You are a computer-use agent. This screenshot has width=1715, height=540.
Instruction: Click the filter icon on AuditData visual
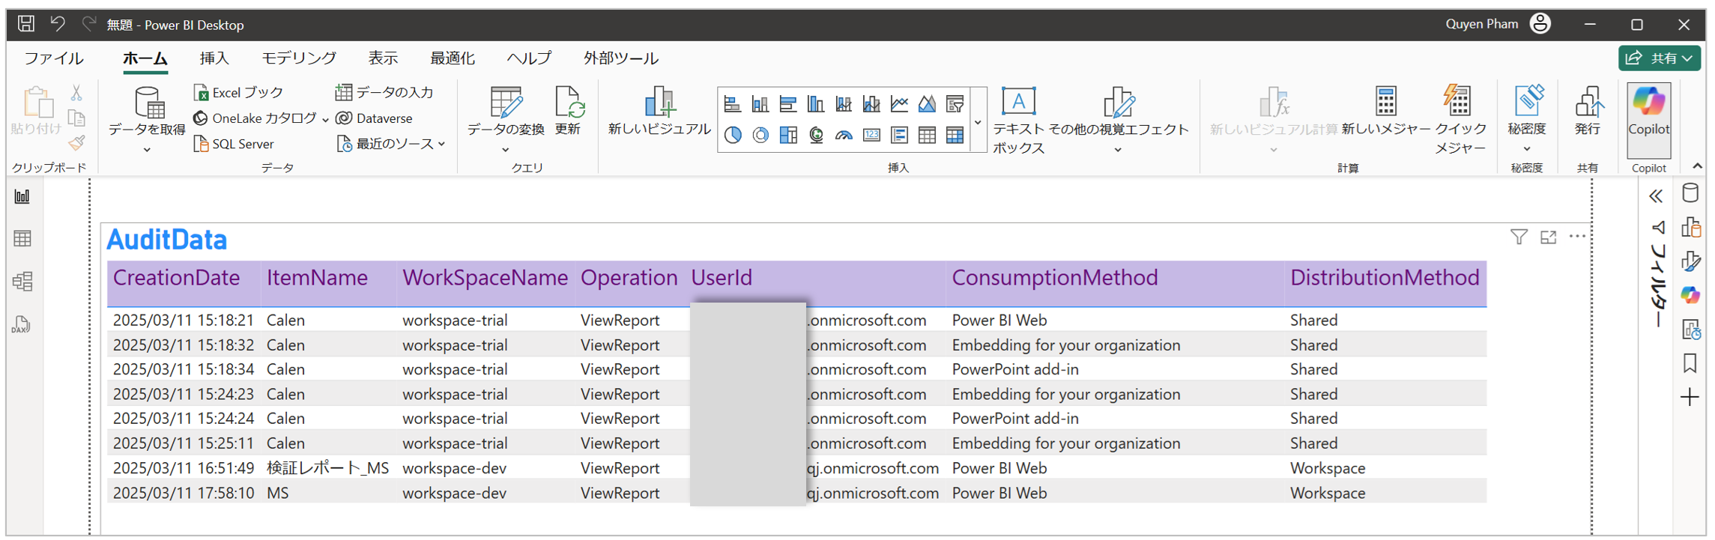click(1519, 237)
